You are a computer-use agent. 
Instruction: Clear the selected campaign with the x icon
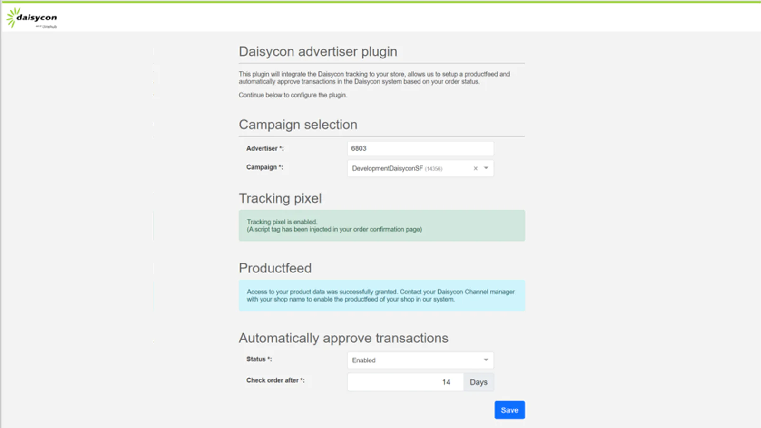pyautogui.click(x=475, y=168)
